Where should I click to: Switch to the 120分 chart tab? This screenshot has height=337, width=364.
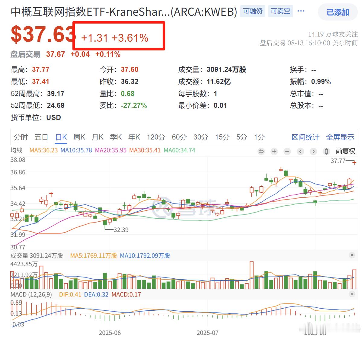click(156, 137)
